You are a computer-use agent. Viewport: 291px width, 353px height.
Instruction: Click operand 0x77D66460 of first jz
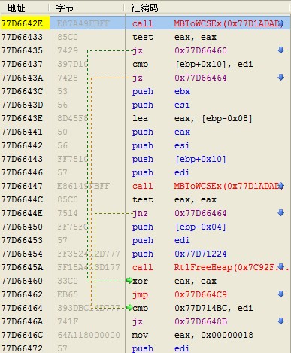pyautogui.click(x=201, y=50)
